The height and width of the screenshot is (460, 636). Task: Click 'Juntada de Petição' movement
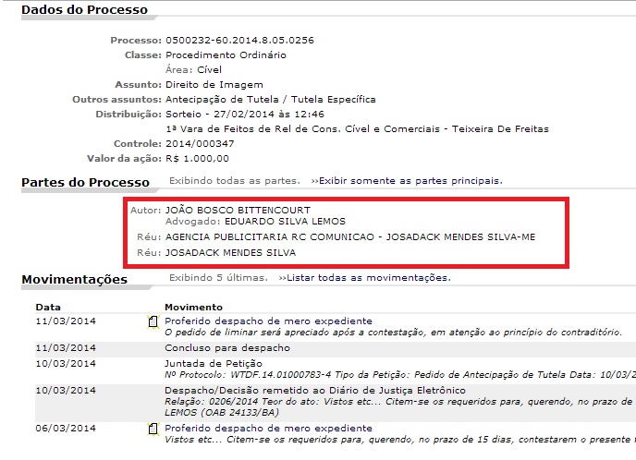coord(214,363)
